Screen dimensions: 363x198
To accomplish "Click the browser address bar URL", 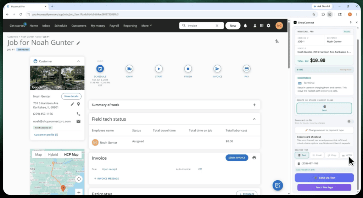I will (x=76, y=15).
